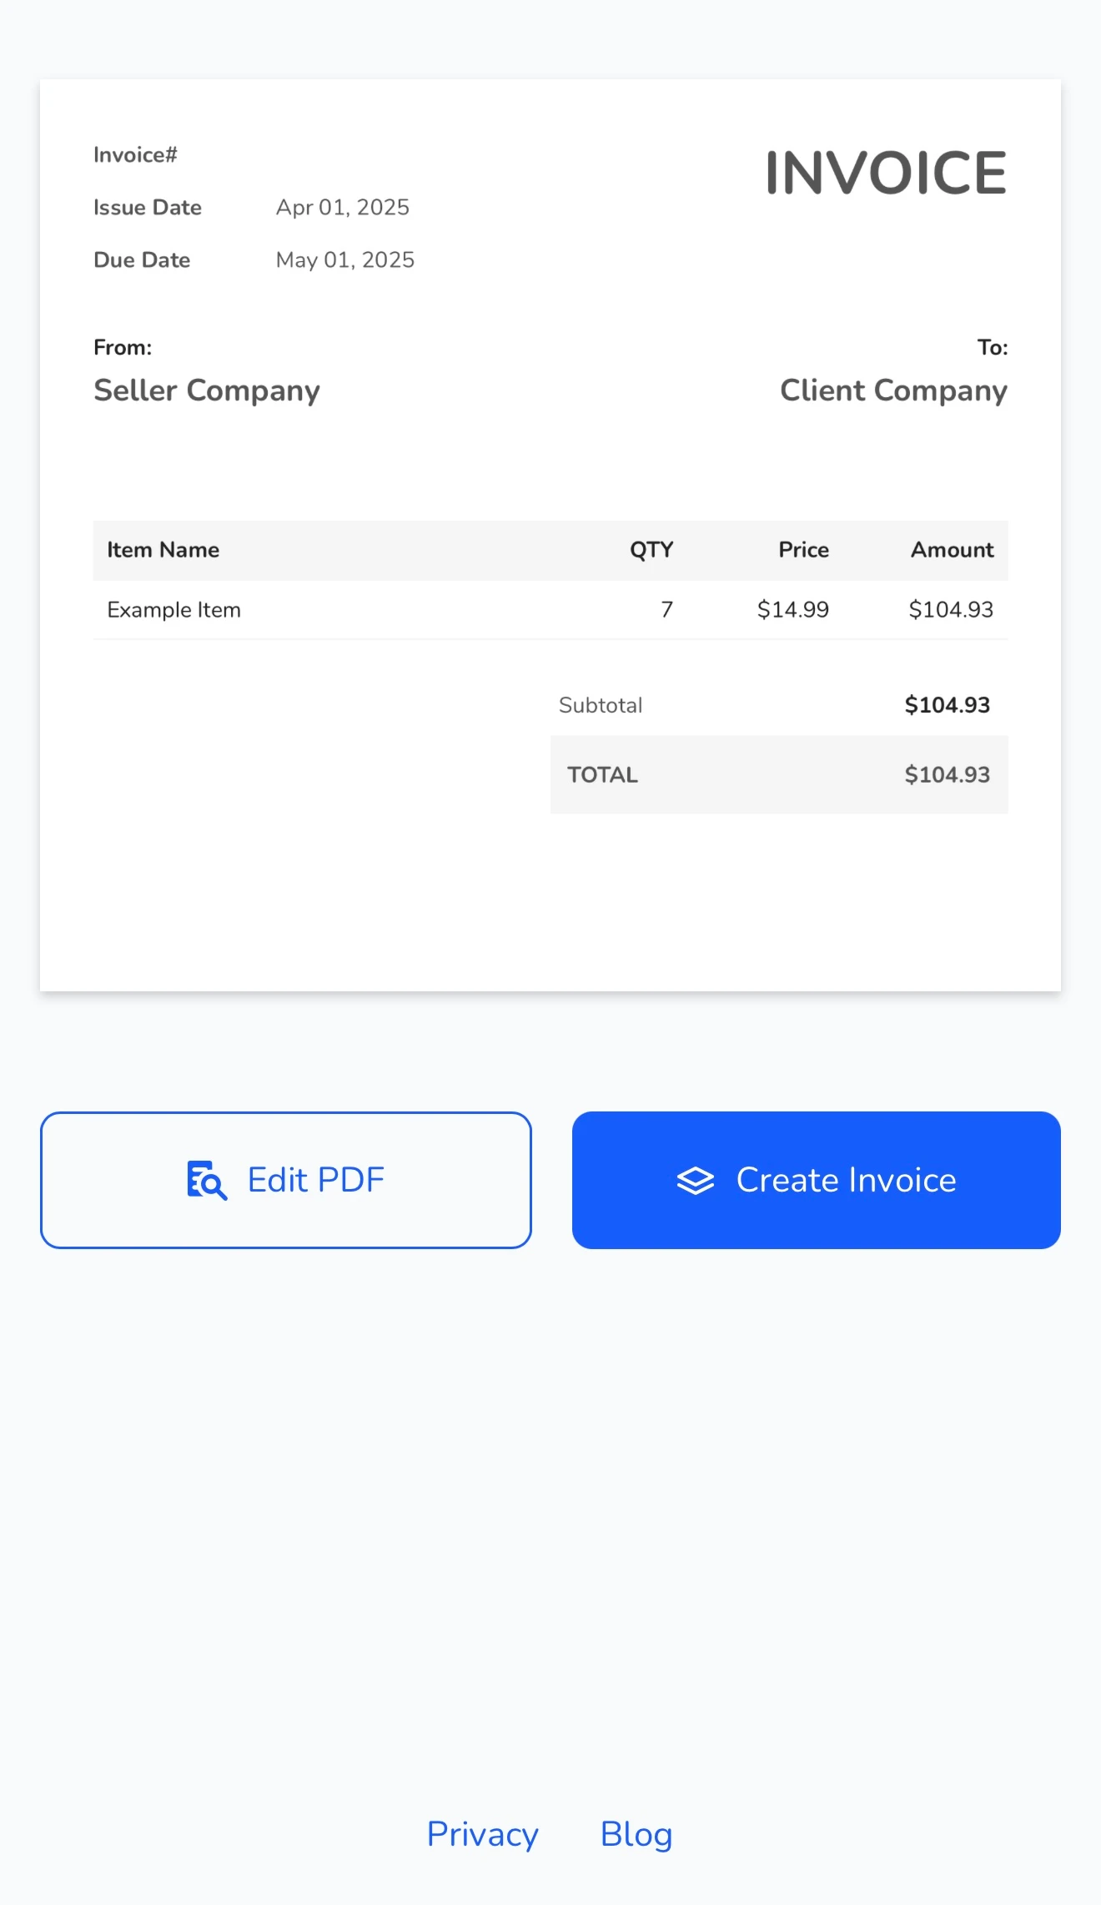
Task: Open the Edit PDF button
Action: point(286,1180)
